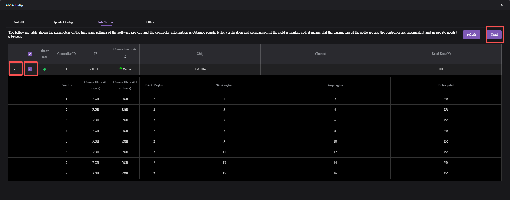Click the Channel value 3 cell
Viewport: 510px width, 200px height.
(x=321, y=69)
